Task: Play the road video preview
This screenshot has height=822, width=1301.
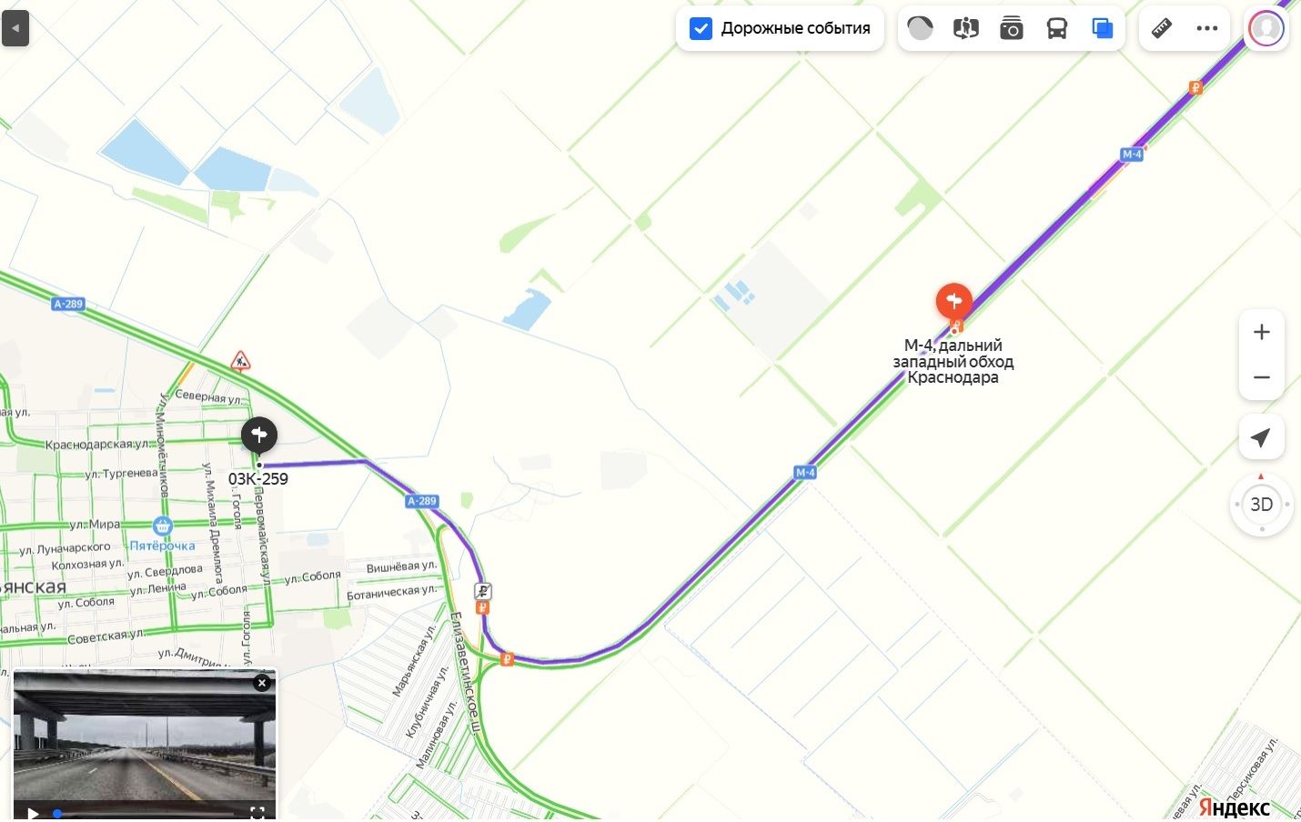Action: (x=33, y=812)
